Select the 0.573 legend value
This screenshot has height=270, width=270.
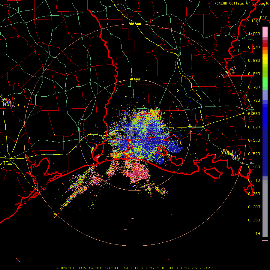tap(254, 140)
